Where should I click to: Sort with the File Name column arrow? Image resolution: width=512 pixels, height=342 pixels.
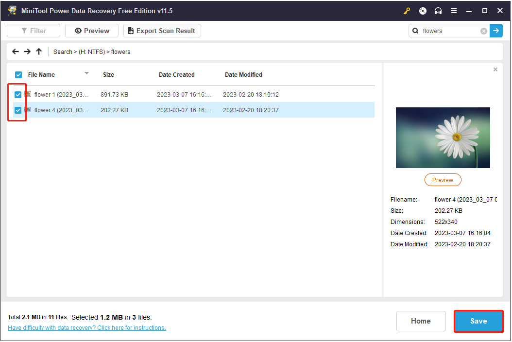point(86,73)
